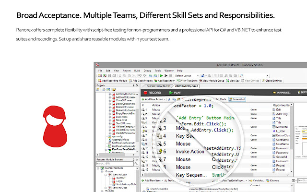Close the Ranorex Module Browser panel
The height and width of the screenshot is (192, 307).
point(137,160)
